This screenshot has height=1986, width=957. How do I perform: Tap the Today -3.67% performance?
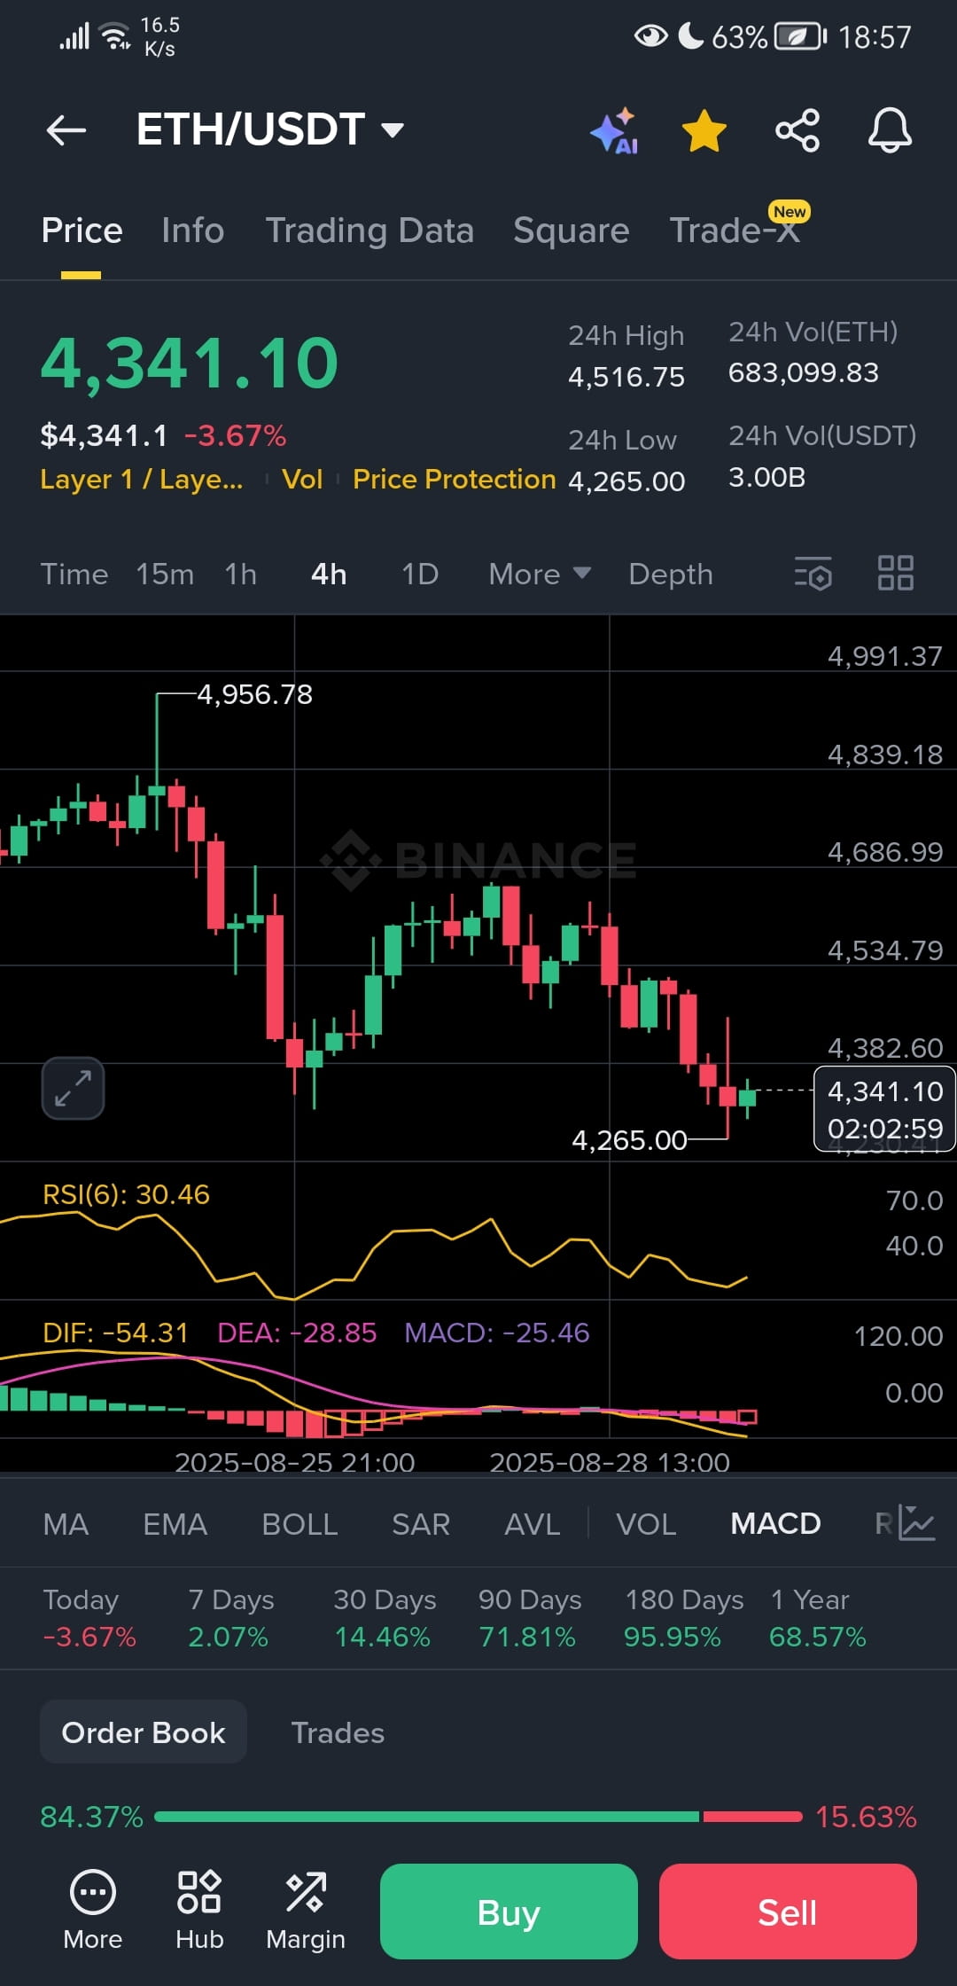89,1618
